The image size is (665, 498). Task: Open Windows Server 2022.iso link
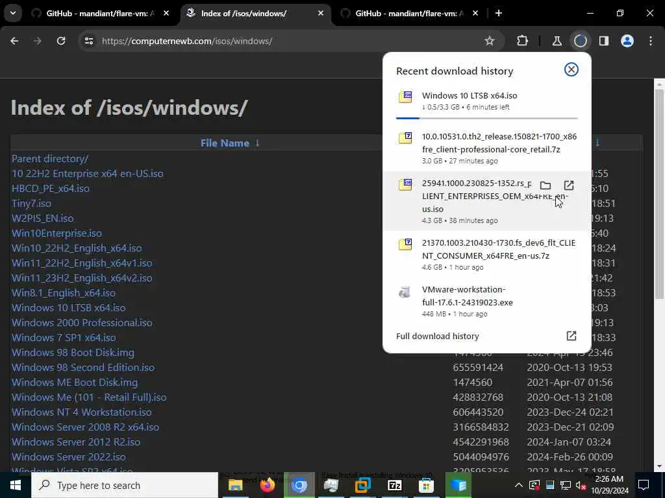tap(69, 457)
